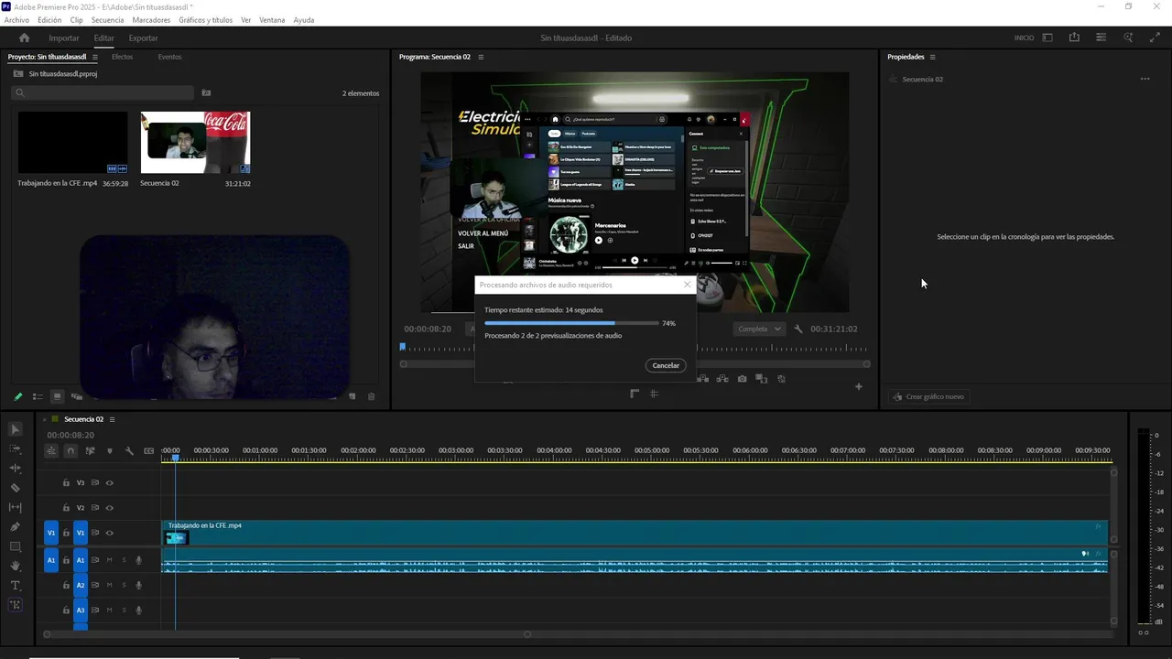The width and height of the screenshot is (1172, 659).
Task: Solo the A2 audio track
Action: pyautogui.click(x=124, y=585)
